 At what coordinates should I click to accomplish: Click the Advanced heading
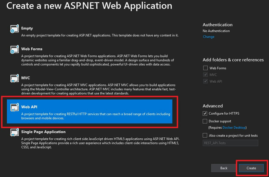(213, 106)
